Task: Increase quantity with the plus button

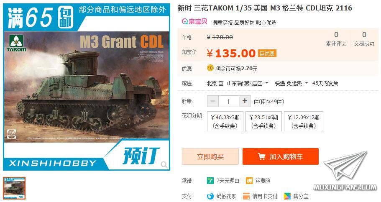Action: click(x=245, y=101)
